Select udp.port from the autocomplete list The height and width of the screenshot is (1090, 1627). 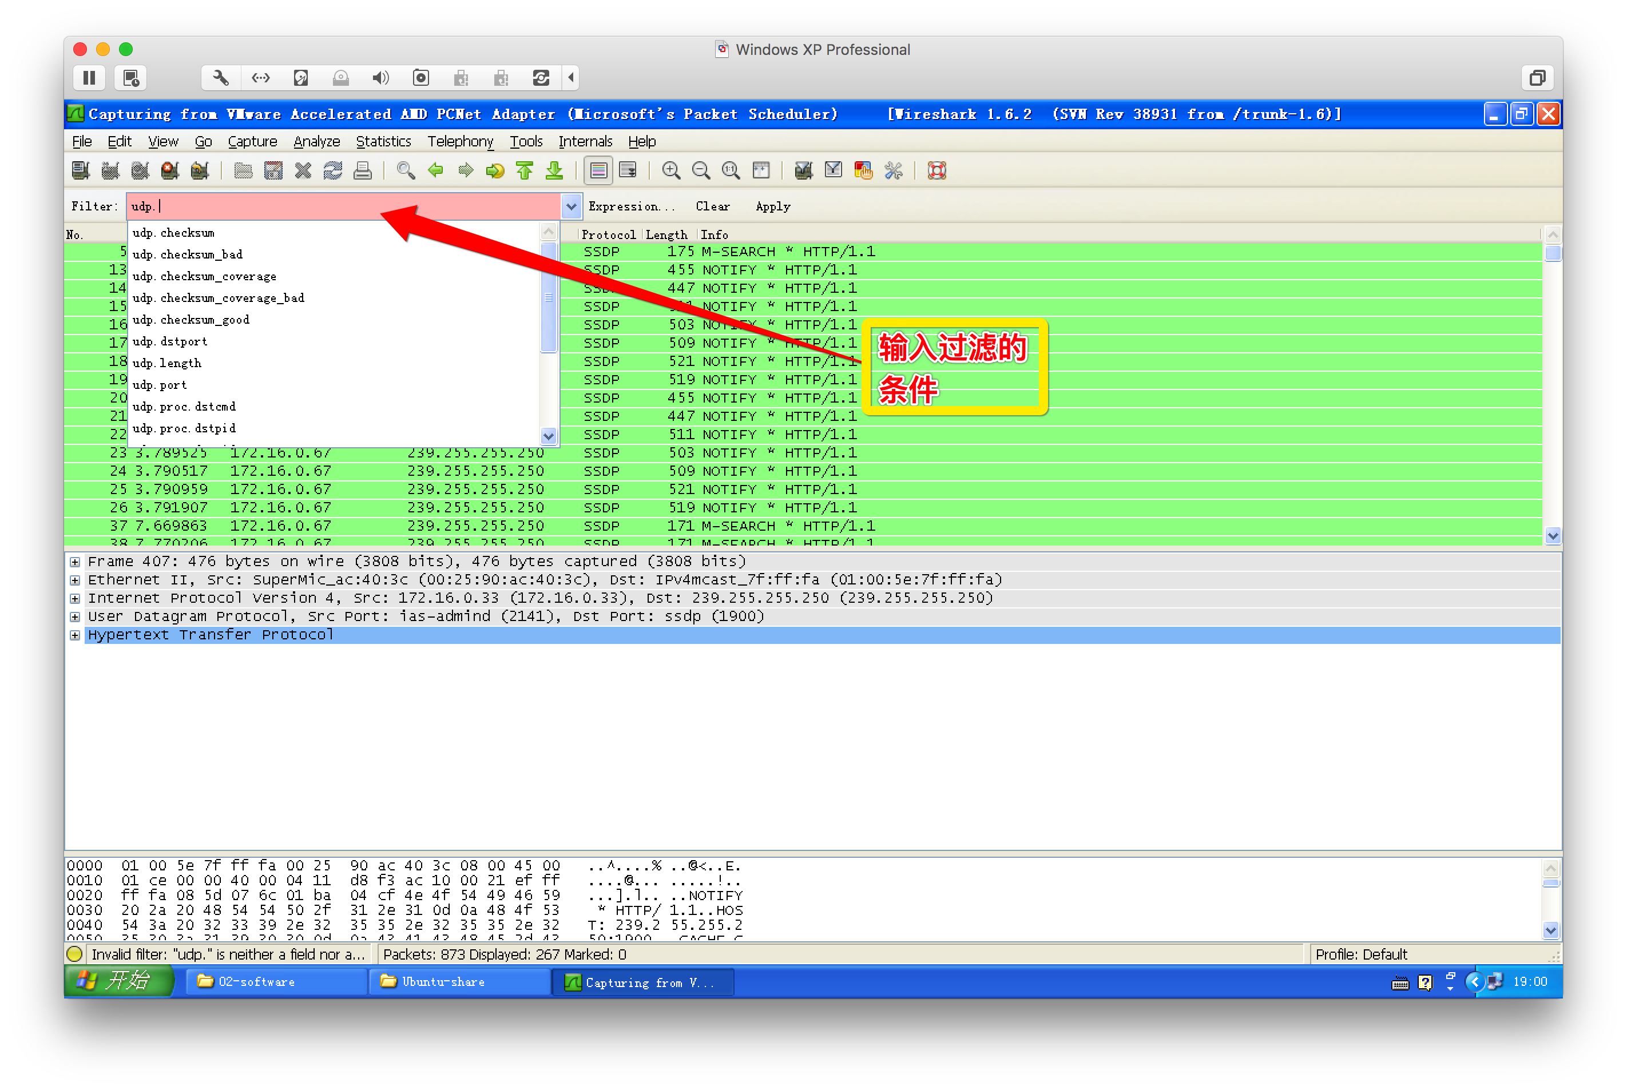(x=160, y=385)
